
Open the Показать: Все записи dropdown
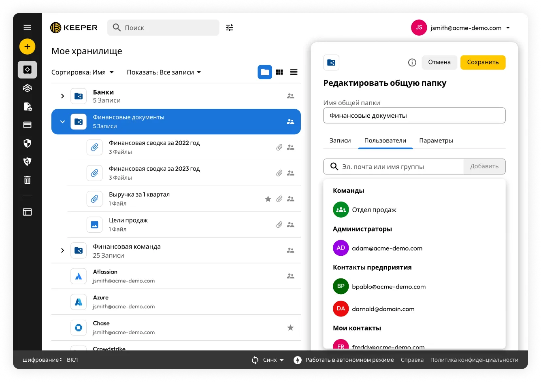[164, 72]
